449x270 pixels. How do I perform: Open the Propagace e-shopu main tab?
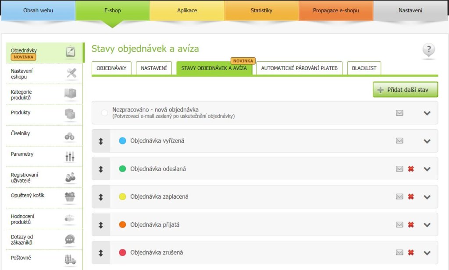[336, 11]
